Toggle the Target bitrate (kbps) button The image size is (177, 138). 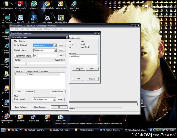click(x=23, y=56)
